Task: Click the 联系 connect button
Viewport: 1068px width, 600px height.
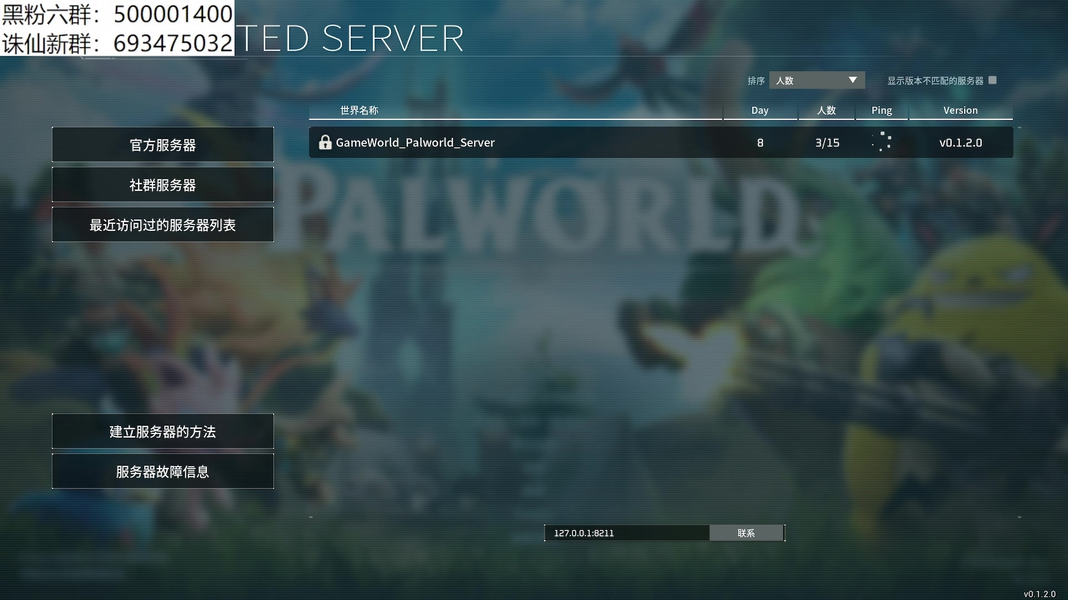Action: pos(746,533)
